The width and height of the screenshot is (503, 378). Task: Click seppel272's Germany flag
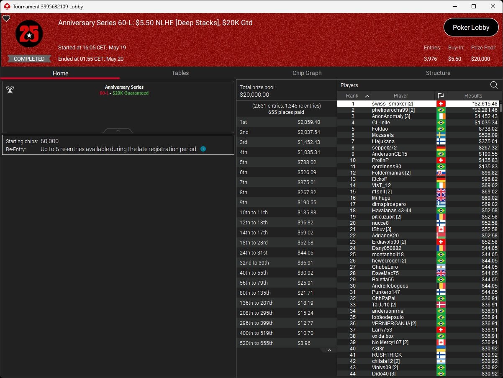tap(441, 147)
